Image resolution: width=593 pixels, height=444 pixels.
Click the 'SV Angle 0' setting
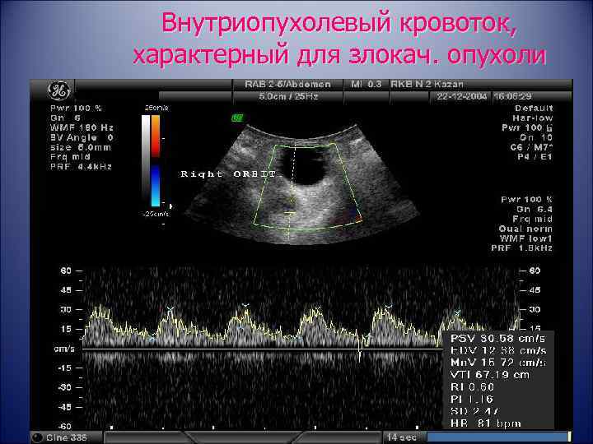point(82,137)
